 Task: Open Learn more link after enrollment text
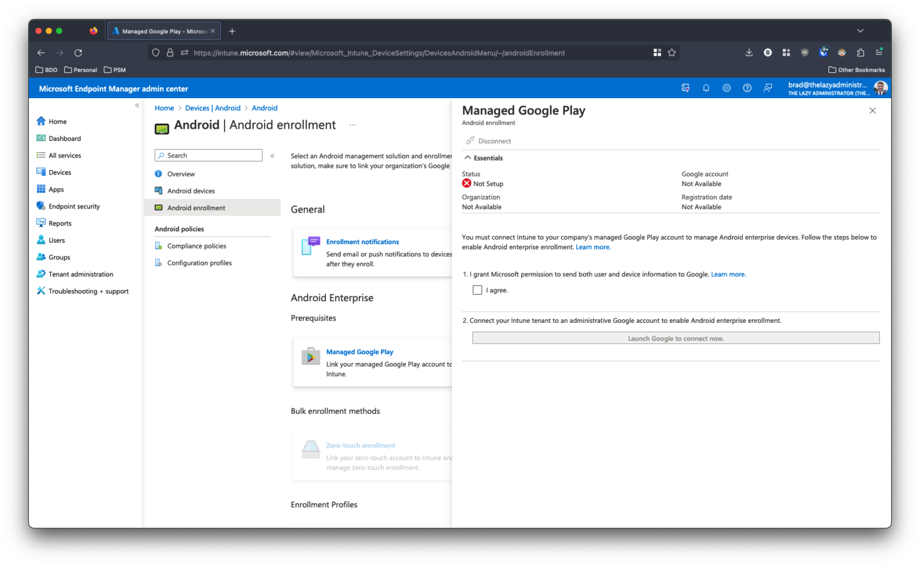pyautogui.click(x=593, y=247)
